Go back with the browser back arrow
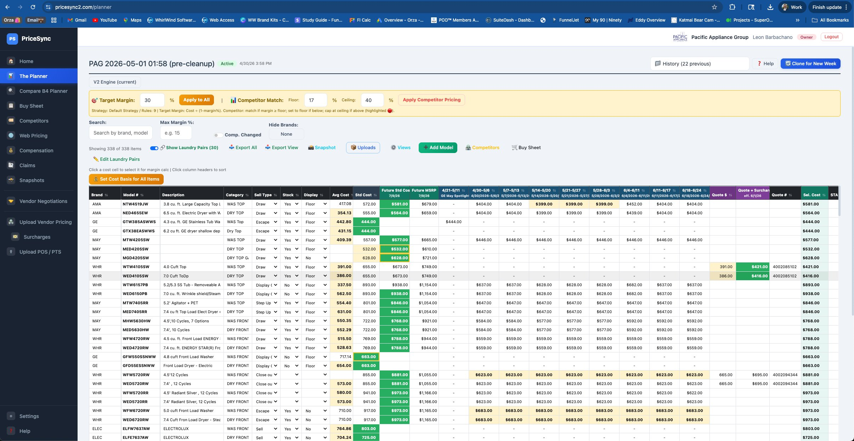 coord(7,7)
